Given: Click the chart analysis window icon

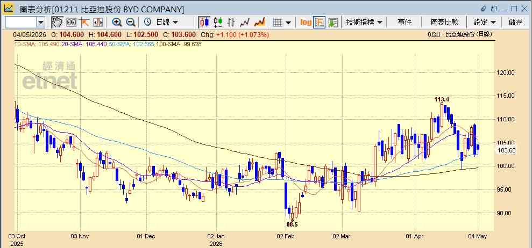Looking at the screenshot, I should 8,9.
